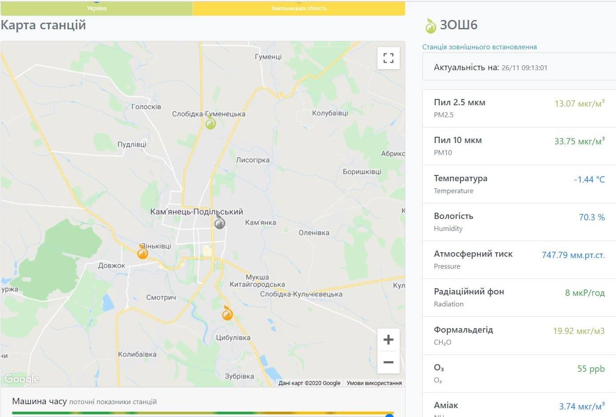
Task: Click the Актуальність на timestamp box
Action: (519, 67)
